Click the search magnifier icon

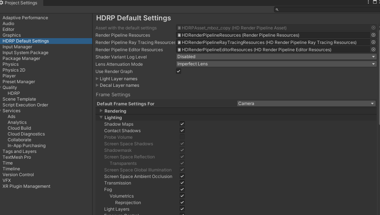pos(277,10)
